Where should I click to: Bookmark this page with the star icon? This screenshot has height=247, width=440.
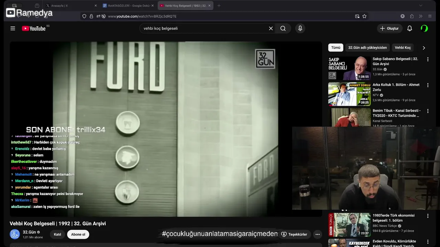coord(364,16)
